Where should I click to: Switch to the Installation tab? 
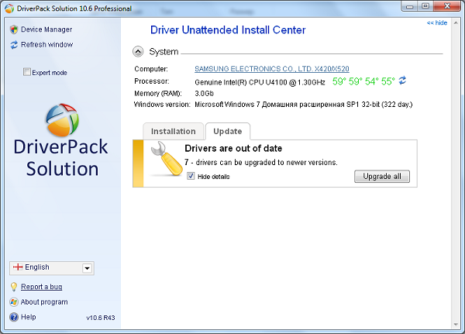click(x=173, y=132)
